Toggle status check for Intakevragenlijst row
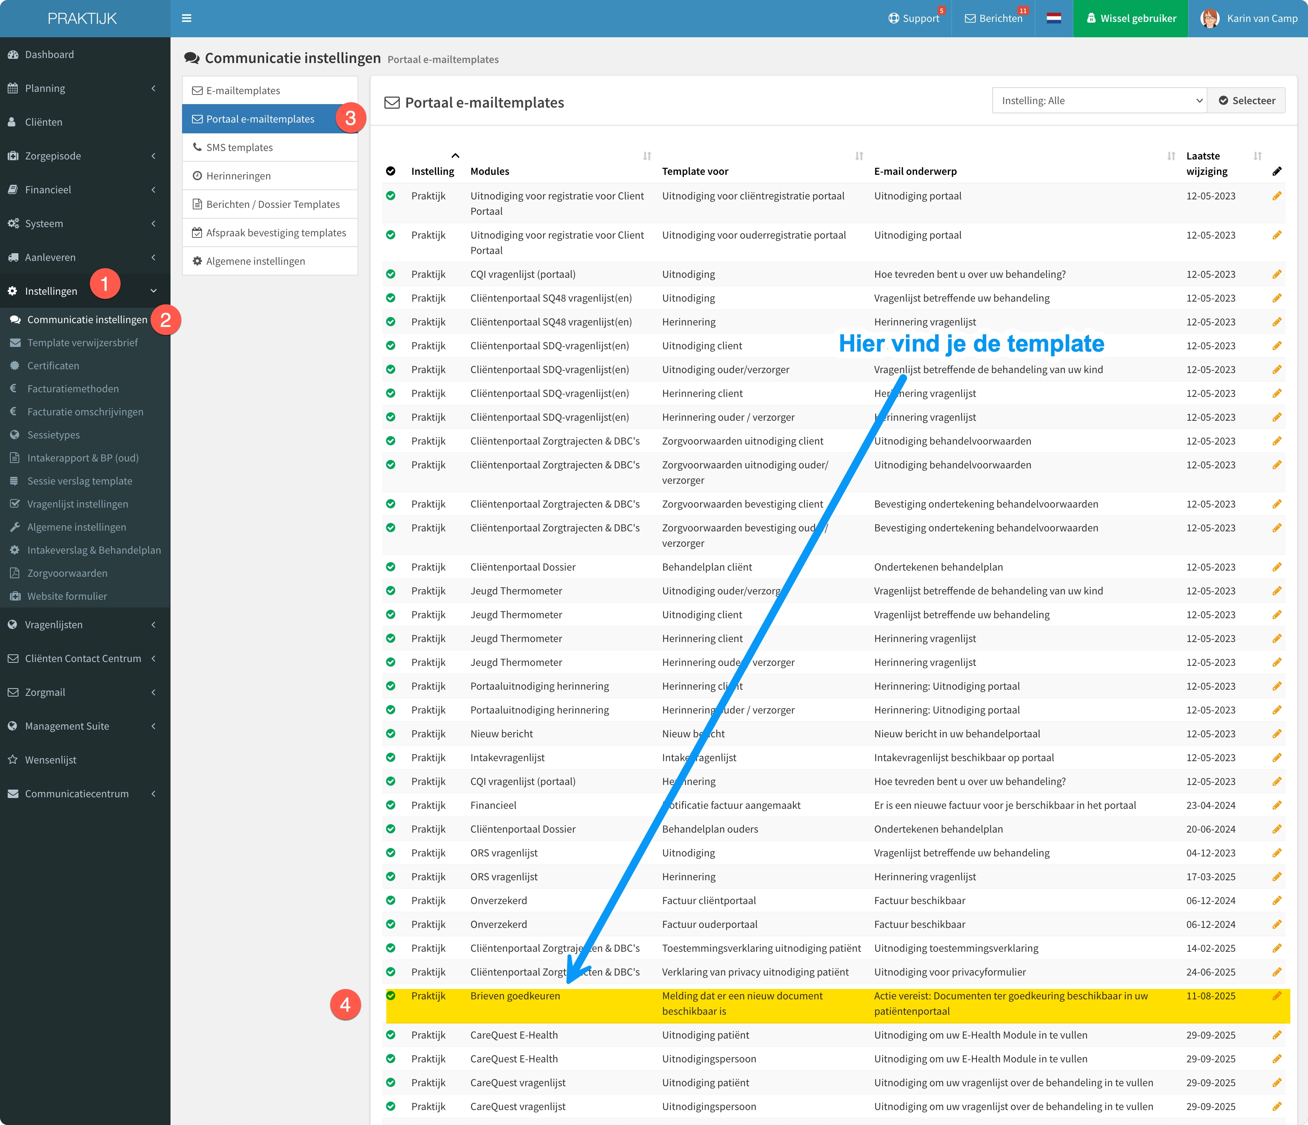The image size is (1308, 1125). click(391, 757)
